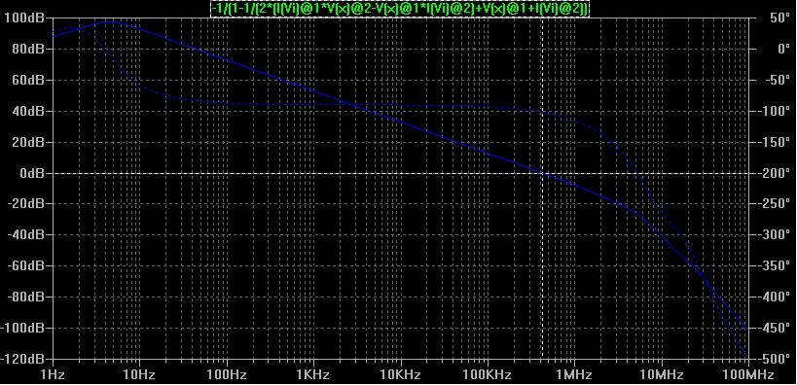This screenshot has height=385, width=797.
Task: Click the -100° phase axis label
Action: tap(774, 111)
